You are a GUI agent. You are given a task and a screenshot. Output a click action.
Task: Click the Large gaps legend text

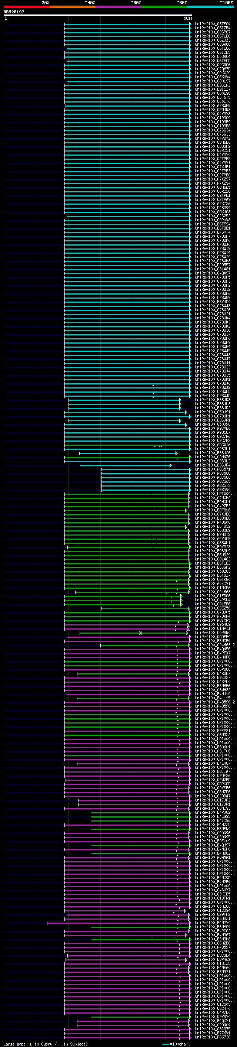46,1044
